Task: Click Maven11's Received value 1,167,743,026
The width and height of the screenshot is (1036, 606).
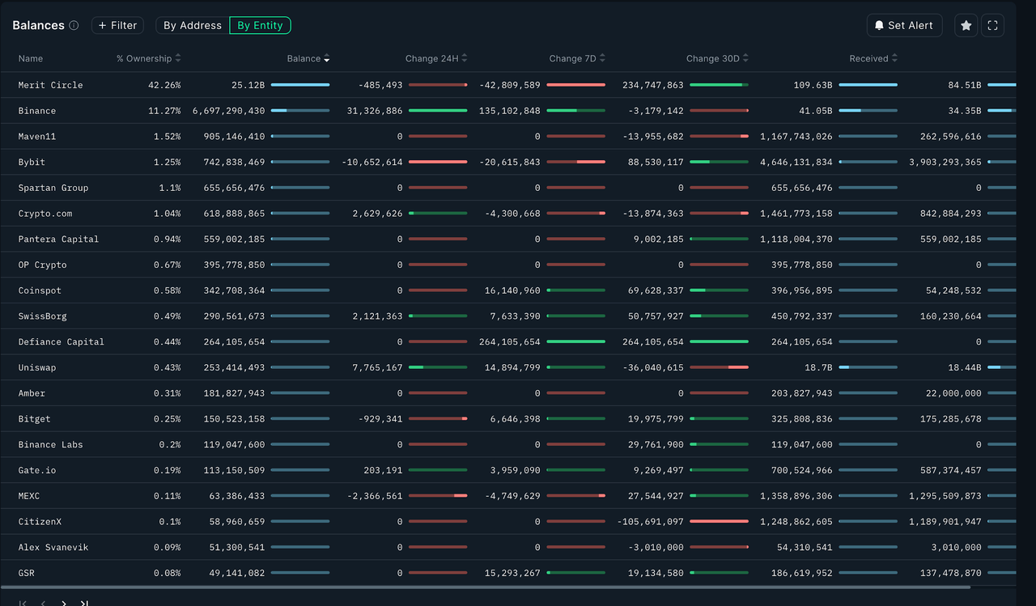Action: [796, 137]
